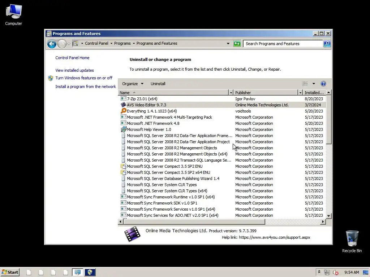Open the Publisher column filter dropdown
This screenshot has width=370, height=277.
pos(300,93)
